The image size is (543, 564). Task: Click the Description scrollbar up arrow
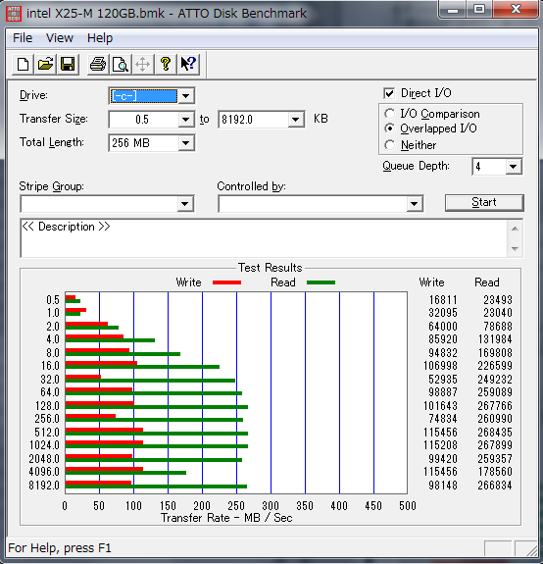515,229
